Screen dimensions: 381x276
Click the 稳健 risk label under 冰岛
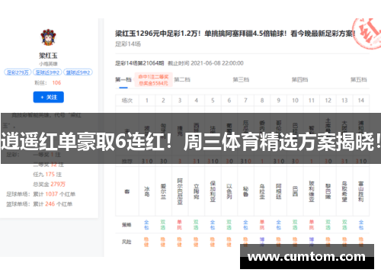[x=146, y=242]
